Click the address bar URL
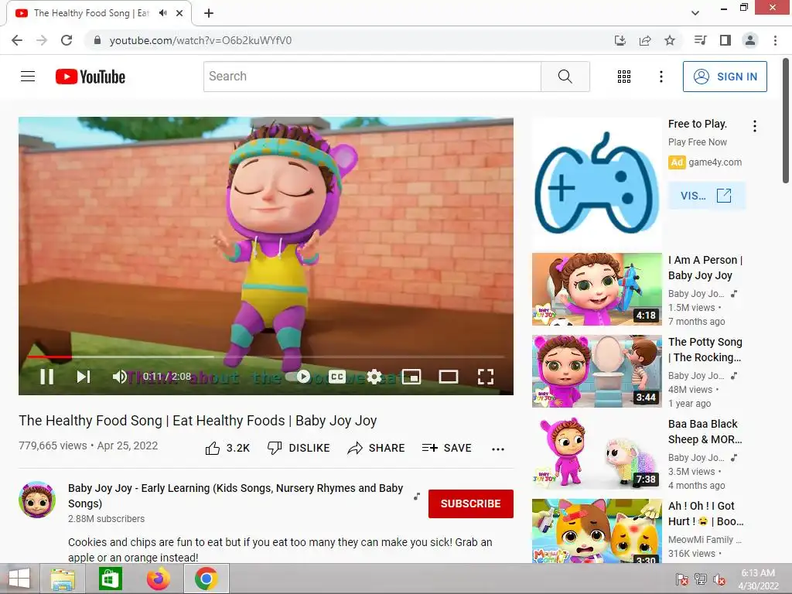Screen dimensions: 792x594 coord(200,40)
